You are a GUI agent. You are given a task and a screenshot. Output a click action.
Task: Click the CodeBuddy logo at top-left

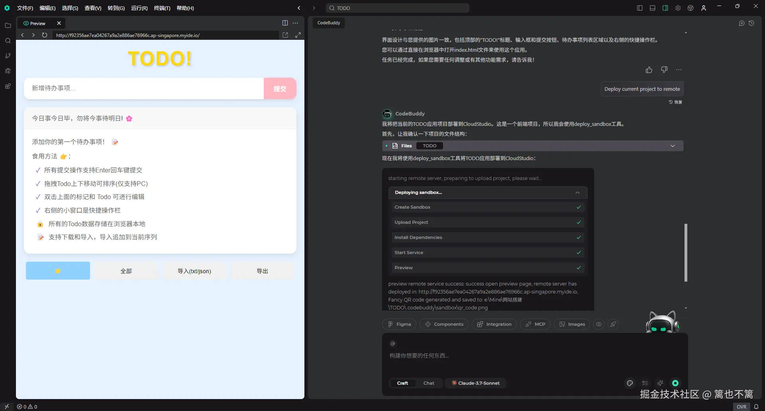(x=7, y=8)
